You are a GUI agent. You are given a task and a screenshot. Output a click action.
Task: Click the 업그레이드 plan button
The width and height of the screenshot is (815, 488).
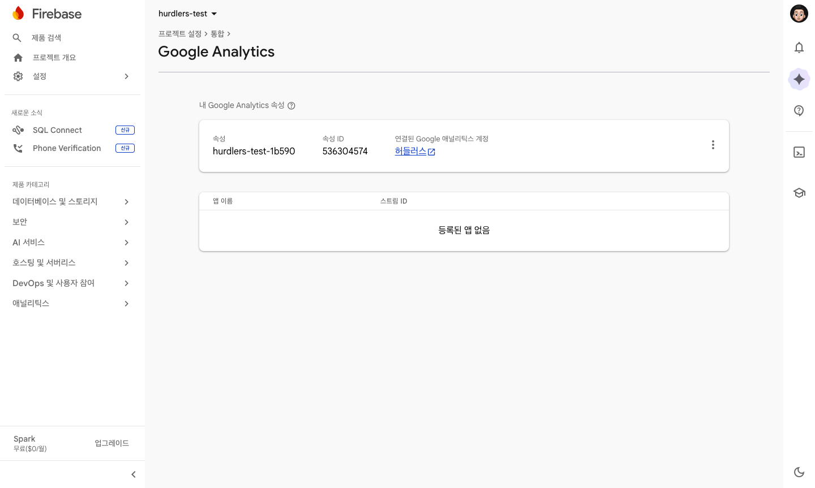(112, 443)
